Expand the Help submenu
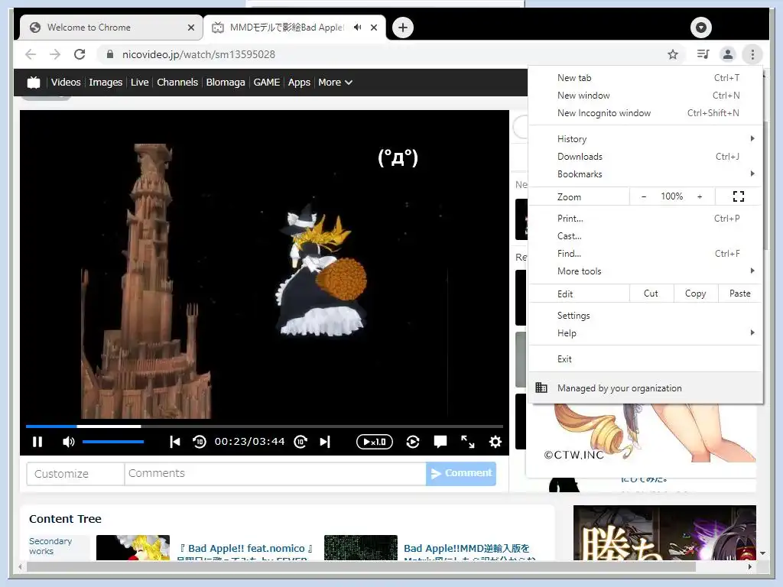 pyautogui.click(x=645, y=333)
